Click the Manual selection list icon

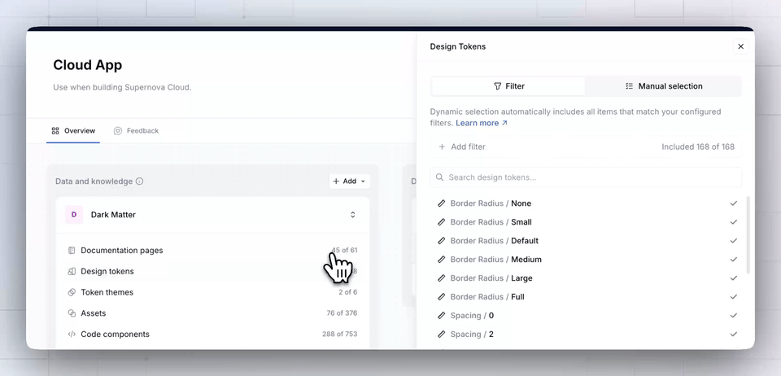629,86
